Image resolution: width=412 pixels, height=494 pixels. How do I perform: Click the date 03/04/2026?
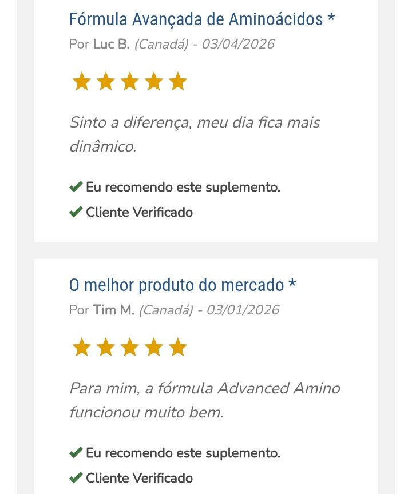[241, 44]
